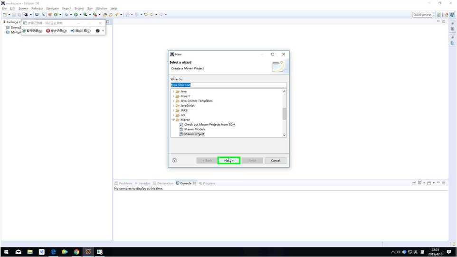Minimize the Console view panel
The image size is (457, 257).
(x=438, y=183)
